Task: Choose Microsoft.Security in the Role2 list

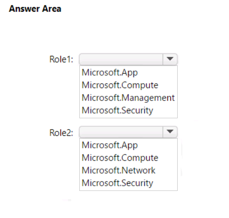Action: point(117,183)
